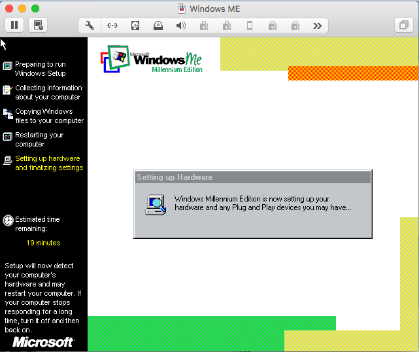
Task: Select "Collecting information about your computer" step
Action: (48, 92)
